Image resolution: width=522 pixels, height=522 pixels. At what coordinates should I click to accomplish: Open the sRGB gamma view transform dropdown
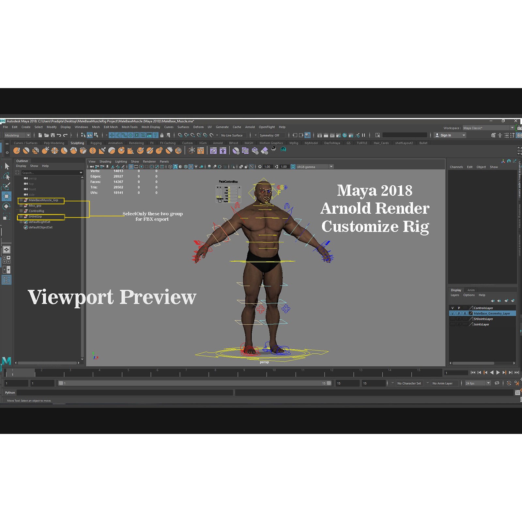tap(315, 167)
